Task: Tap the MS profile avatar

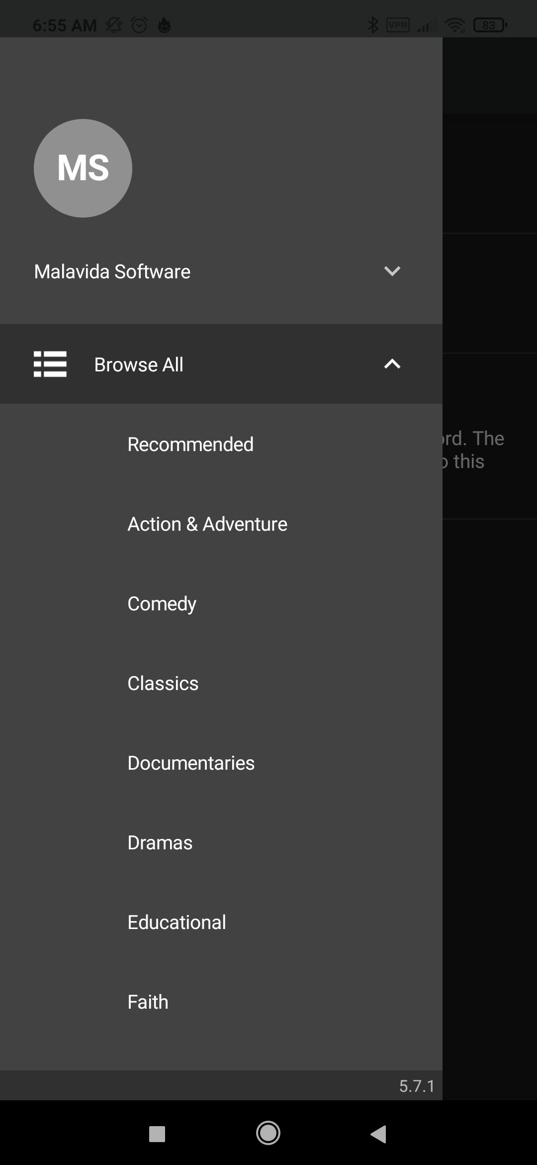Action: (x=83, y=168)
